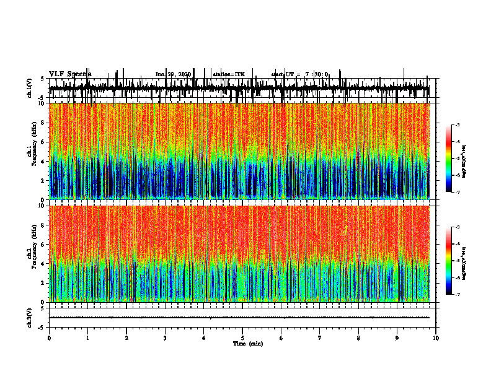Click the "-3" label on ch.2 color bar

point(458,227)
